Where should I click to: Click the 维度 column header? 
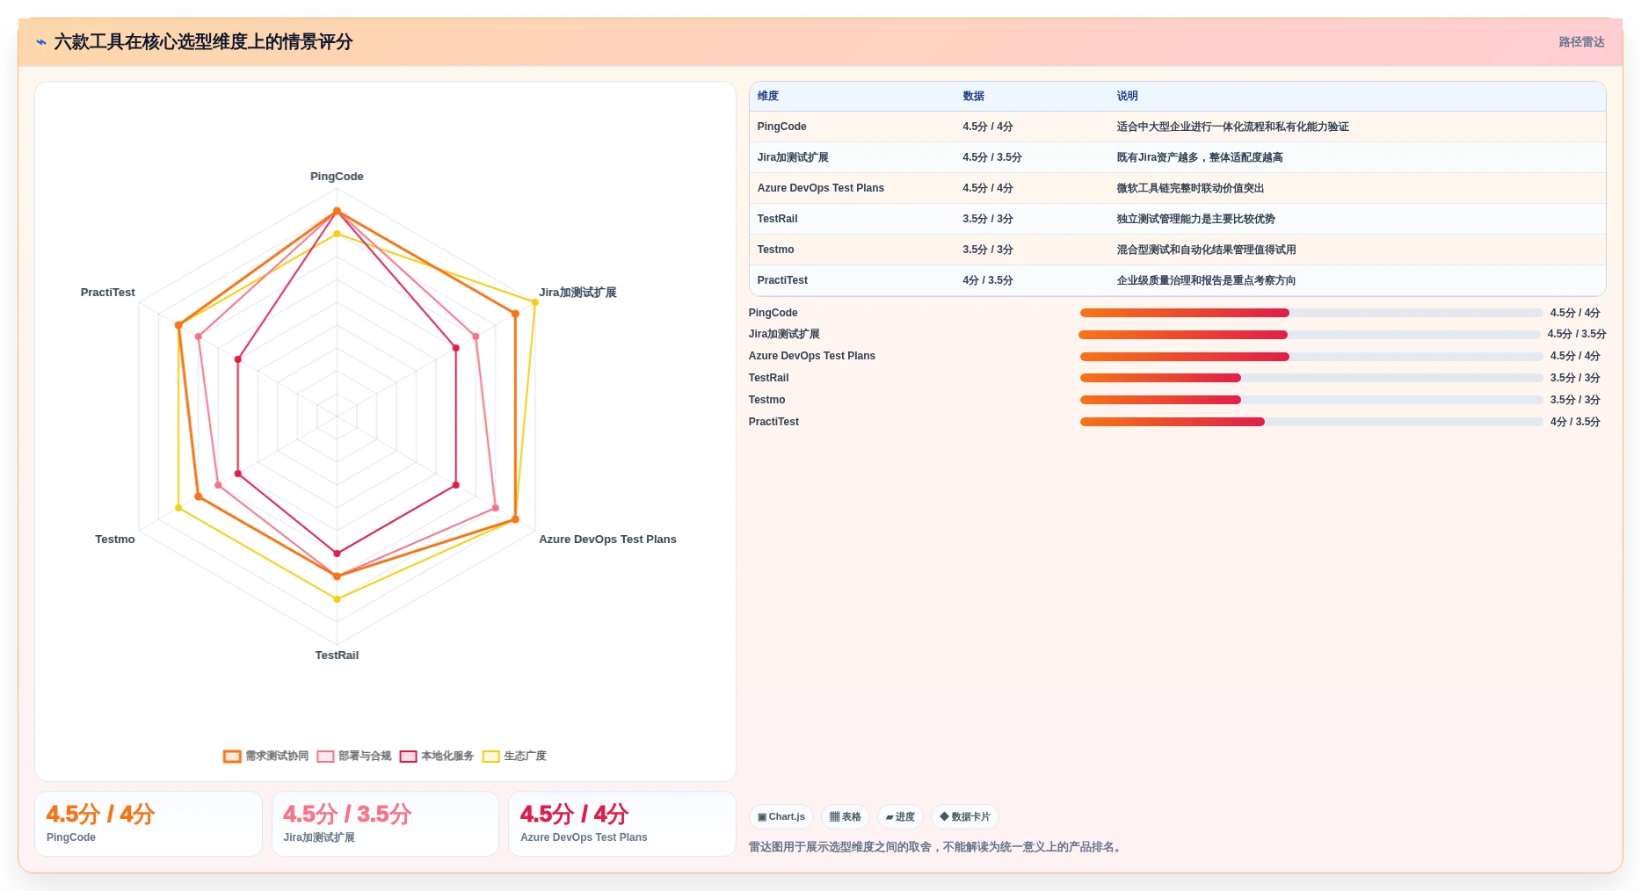pyautogui.click(x=768, y=97)
